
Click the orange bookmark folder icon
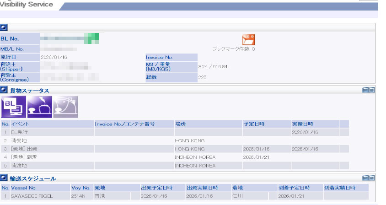pyautogui.click(x=248, y=40)
